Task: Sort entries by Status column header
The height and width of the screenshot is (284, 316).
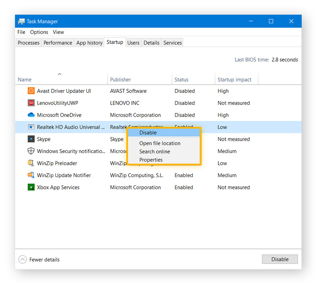Action: 181,80
